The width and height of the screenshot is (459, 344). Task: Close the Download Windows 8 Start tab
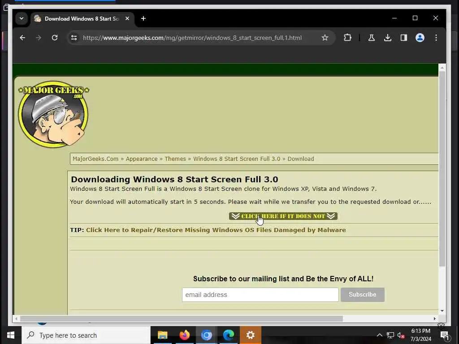pos(127,18)
